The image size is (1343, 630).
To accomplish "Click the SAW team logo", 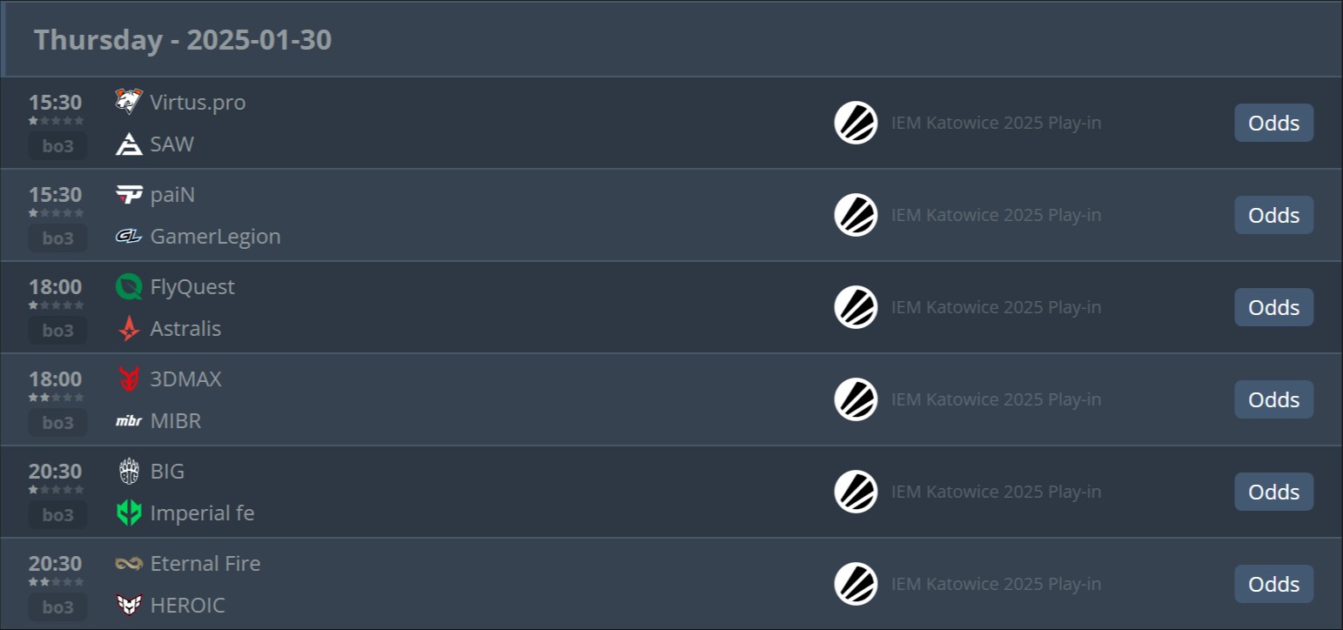I will (x=129, y=144).
